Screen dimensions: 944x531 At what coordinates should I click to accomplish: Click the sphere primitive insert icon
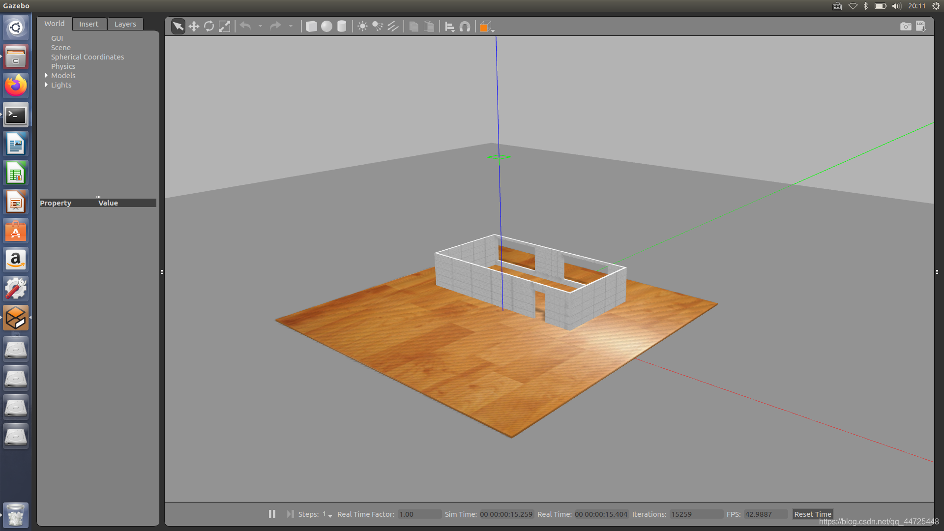click(x=327, y=26)
